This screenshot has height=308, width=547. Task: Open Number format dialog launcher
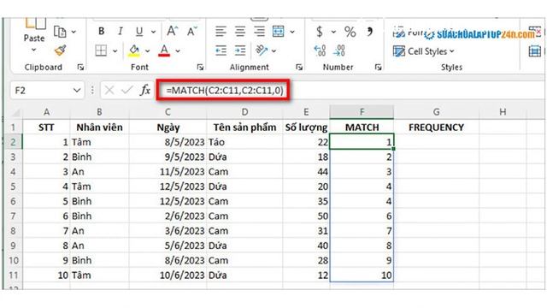point(378,67)
